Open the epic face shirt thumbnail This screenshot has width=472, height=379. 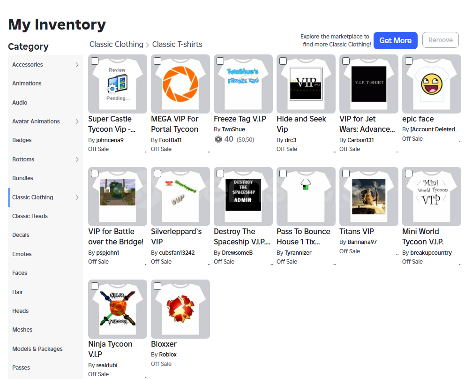432,84
